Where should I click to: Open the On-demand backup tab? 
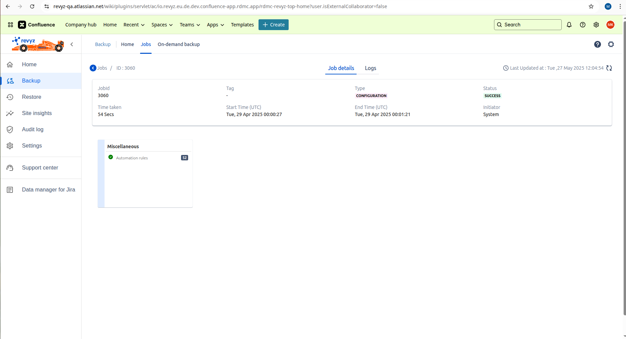click(x=179, y=44)
